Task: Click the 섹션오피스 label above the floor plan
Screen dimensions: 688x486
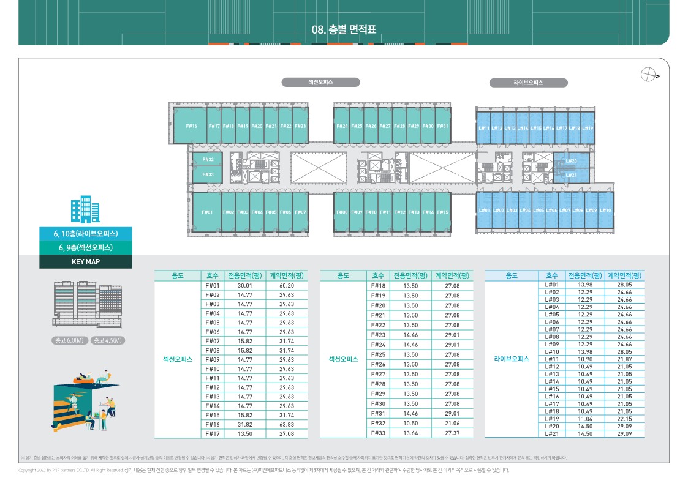Action: coord(320,82)
